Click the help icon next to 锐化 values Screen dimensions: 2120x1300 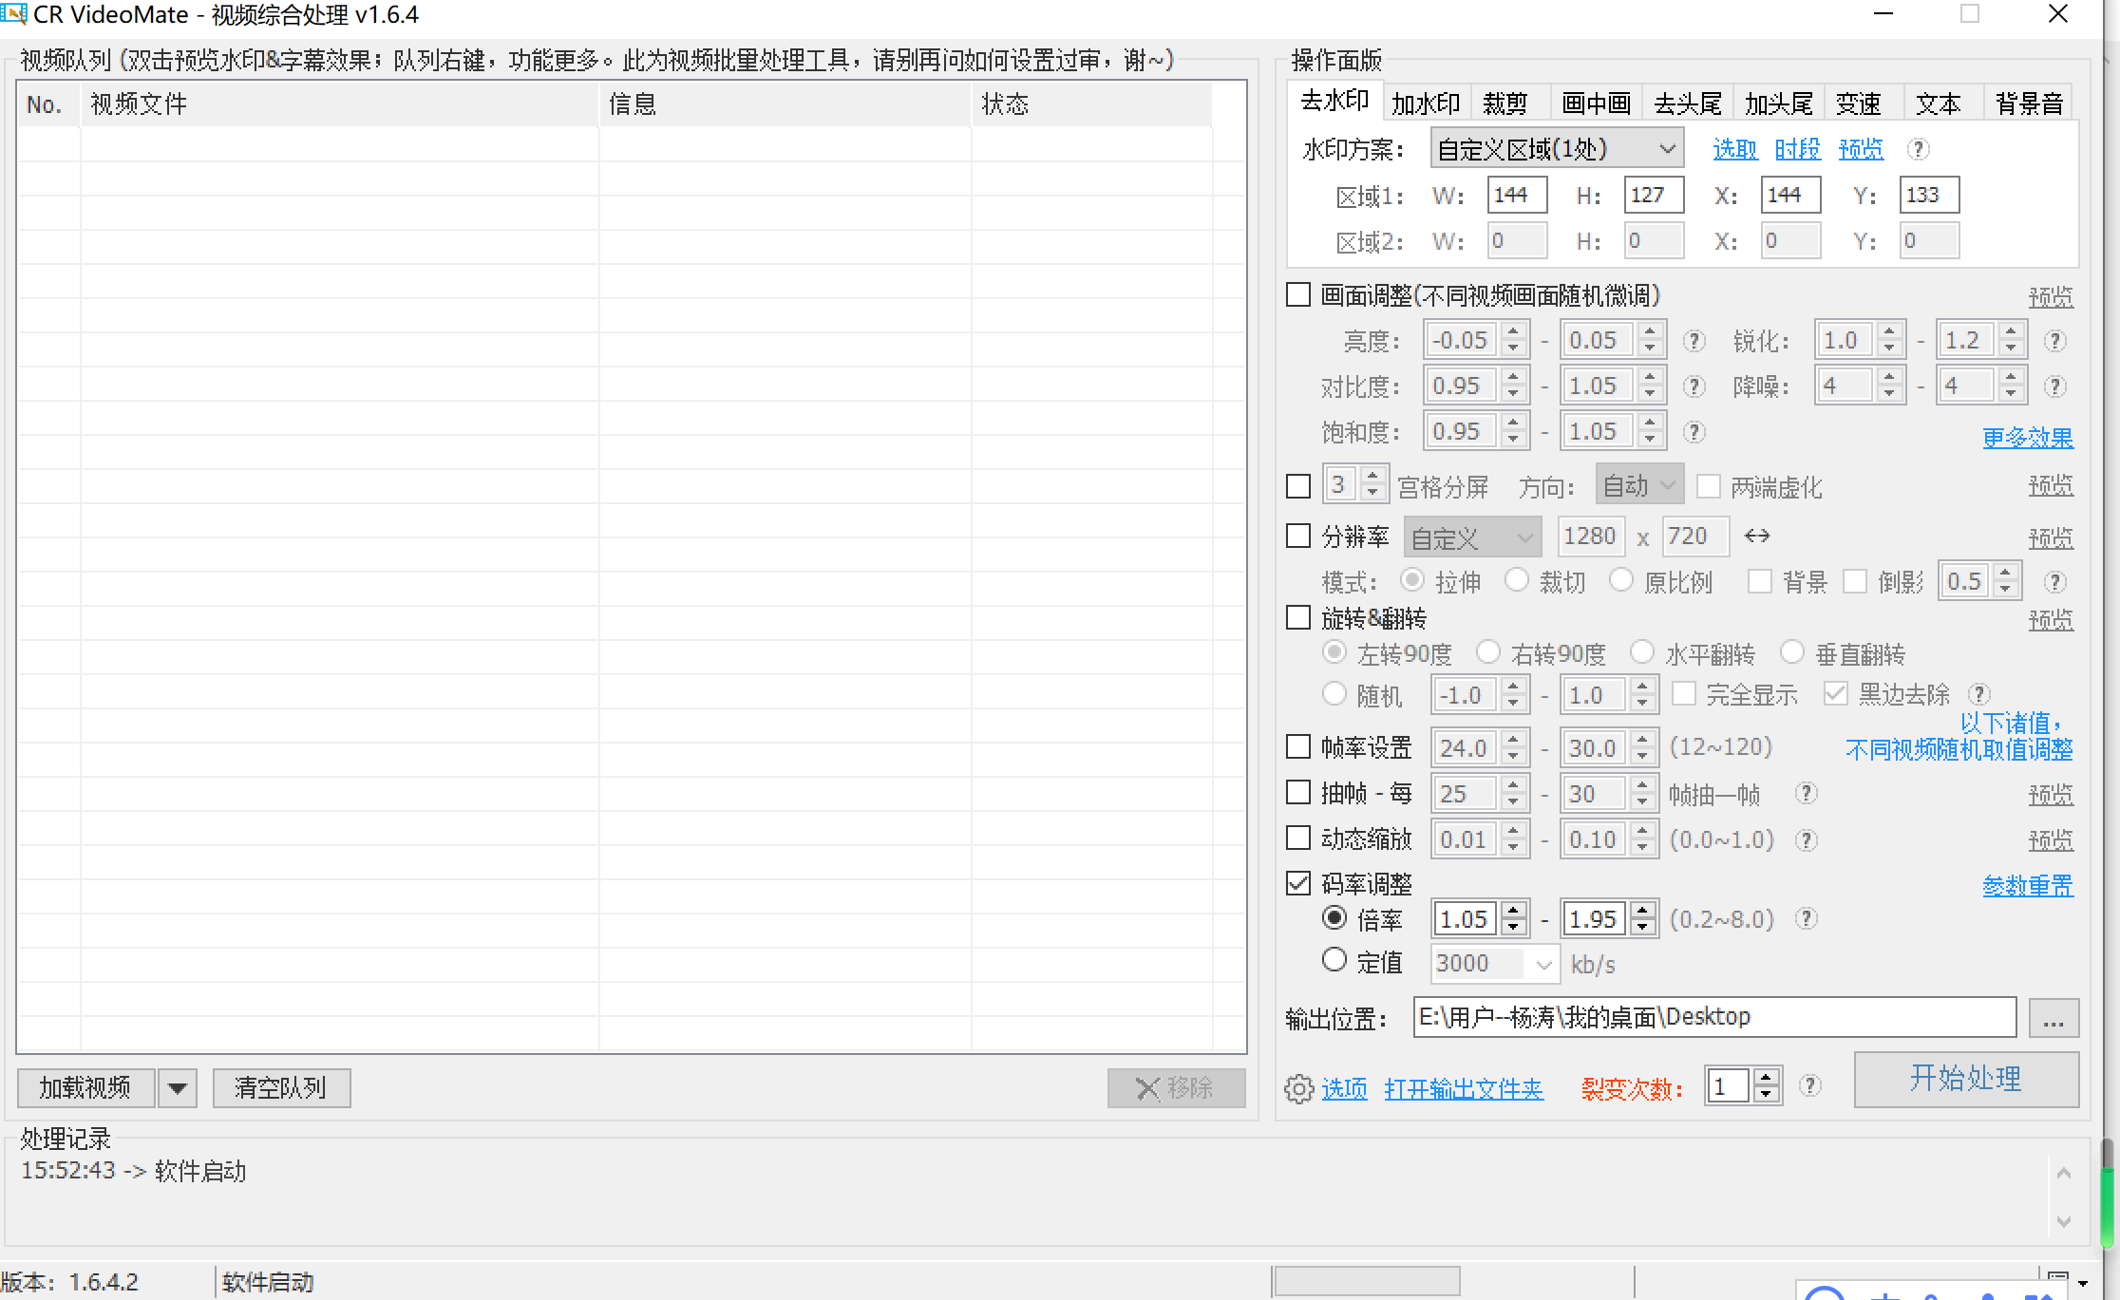(x=2055, y=340)
